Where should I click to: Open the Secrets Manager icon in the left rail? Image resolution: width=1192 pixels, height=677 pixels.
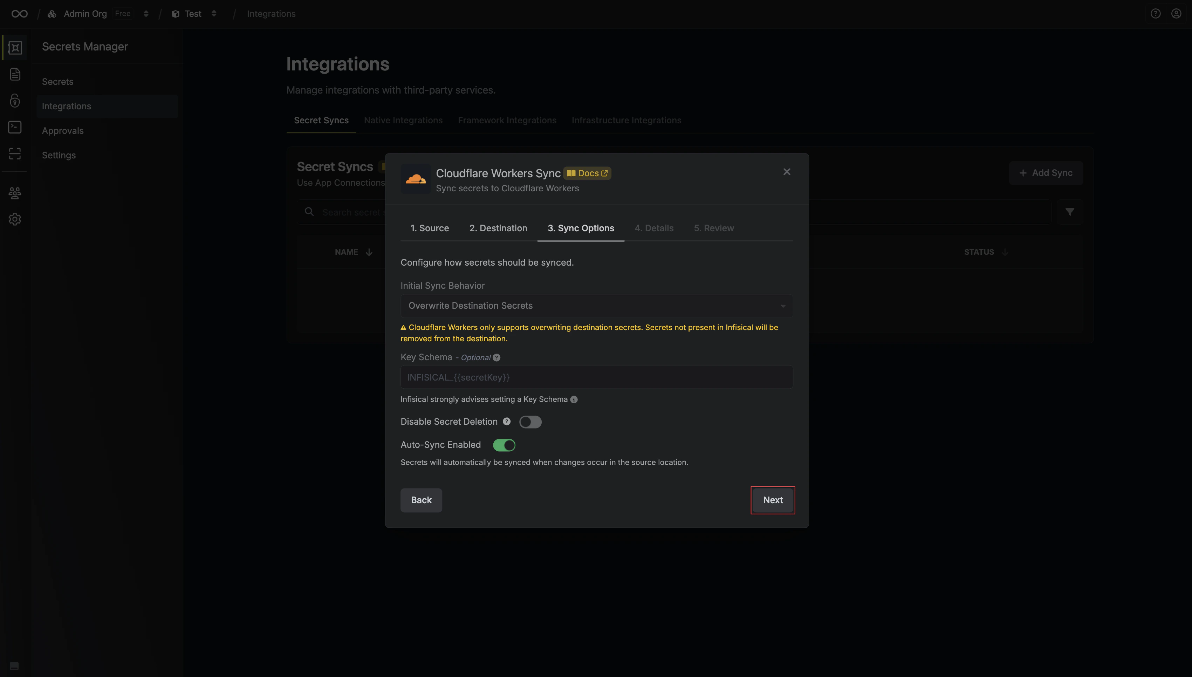(x=15, y=47)
